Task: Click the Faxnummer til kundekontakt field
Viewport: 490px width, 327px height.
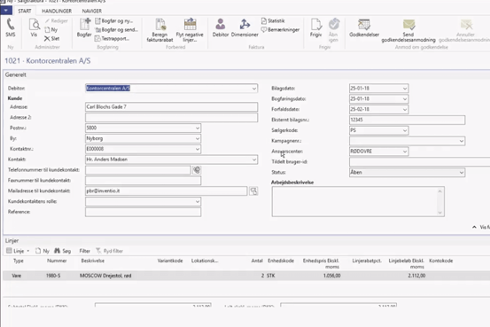Action: click(144, 181)
